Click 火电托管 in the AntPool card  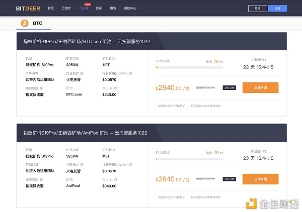[x=73, y=171]
